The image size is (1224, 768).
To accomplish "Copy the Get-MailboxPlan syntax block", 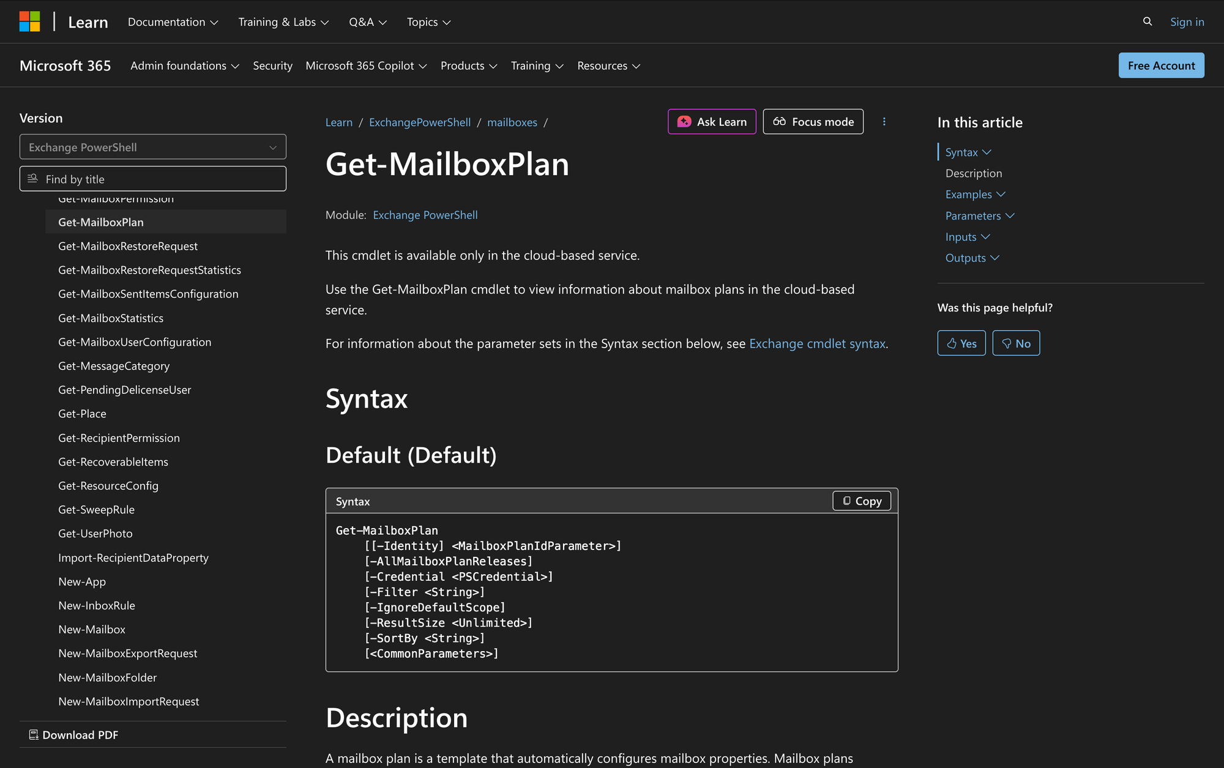I will tap(861, 501).
